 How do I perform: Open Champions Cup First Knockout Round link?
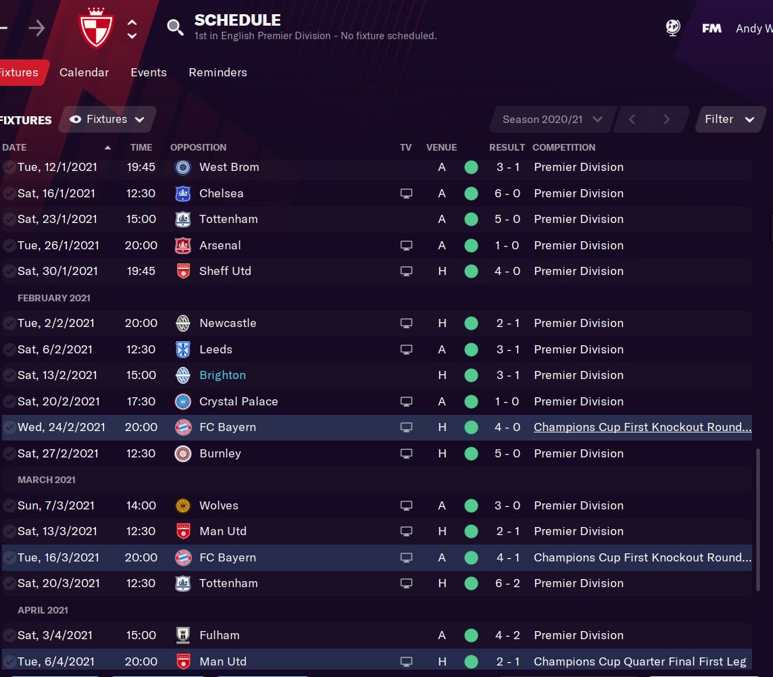(x=643, y=428)
